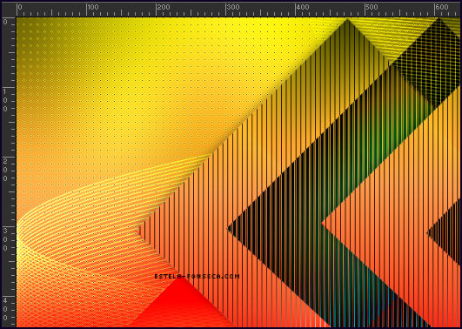Click the 100 mark on horizontal ruler
The height and width of the screenshot is (329, 462).
coord(93,7)
